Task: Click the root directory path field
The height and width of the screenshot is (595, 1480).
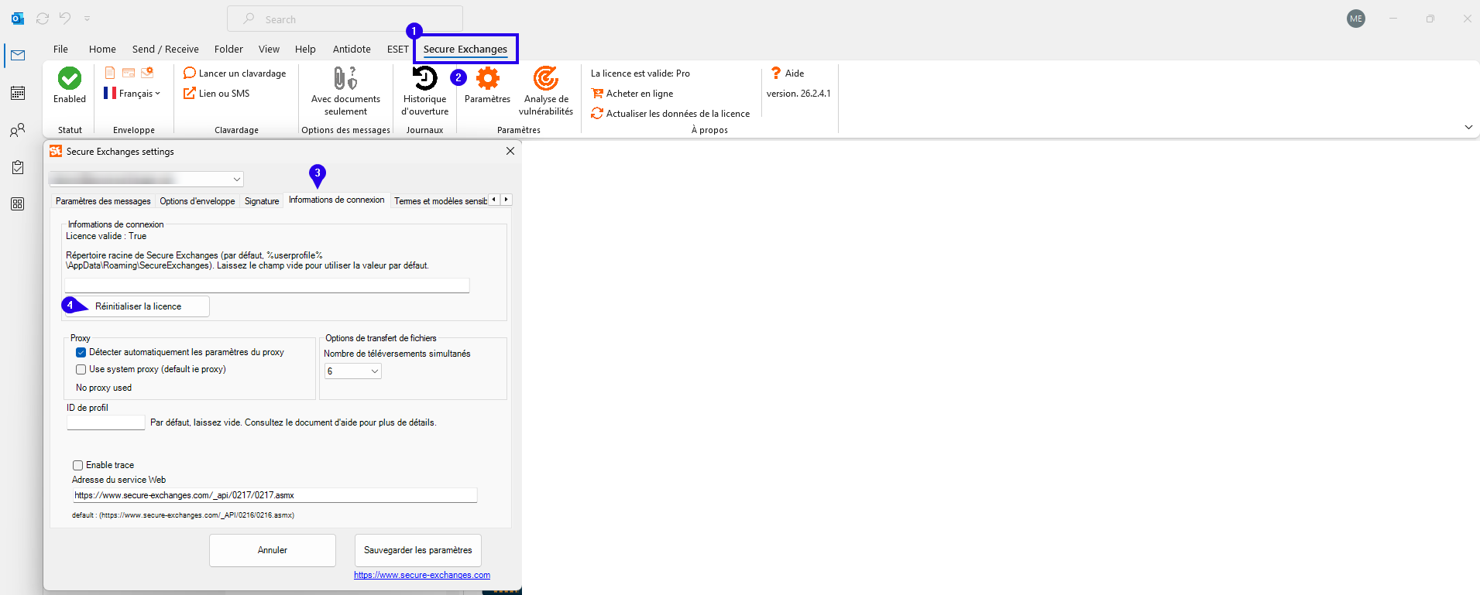Action: (x=268, y=286)
